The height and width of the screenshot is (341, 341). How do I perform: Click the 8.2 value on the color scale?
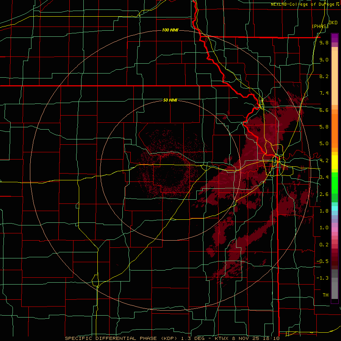pyautogui.click(x=324, y=76)
